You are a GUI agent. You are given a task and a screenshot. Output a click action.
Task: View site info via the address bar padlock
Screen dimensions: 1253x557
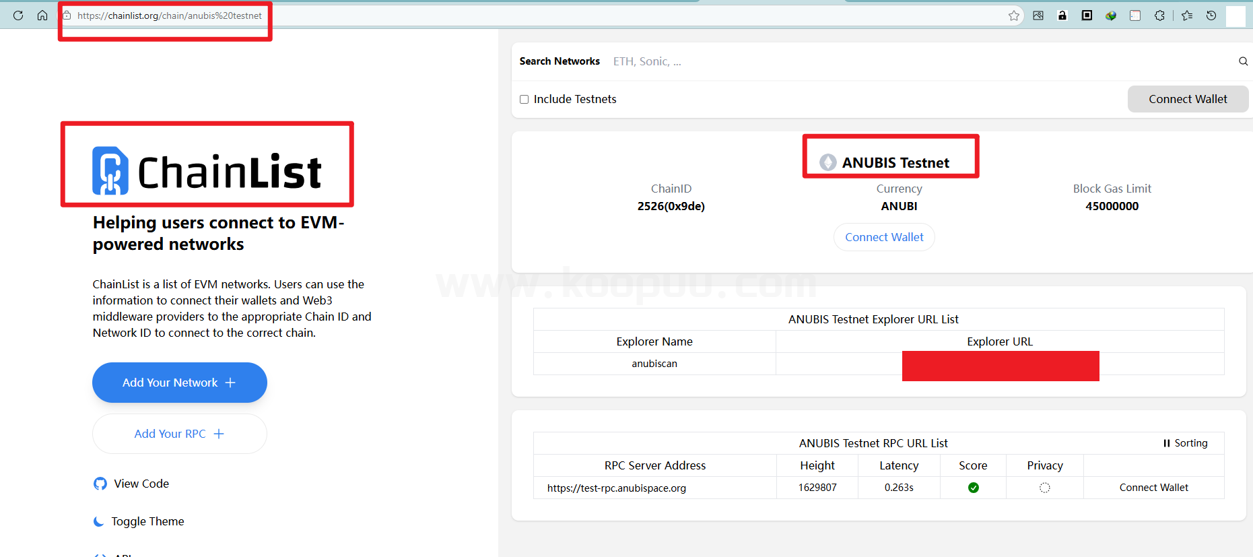point(67,15)
